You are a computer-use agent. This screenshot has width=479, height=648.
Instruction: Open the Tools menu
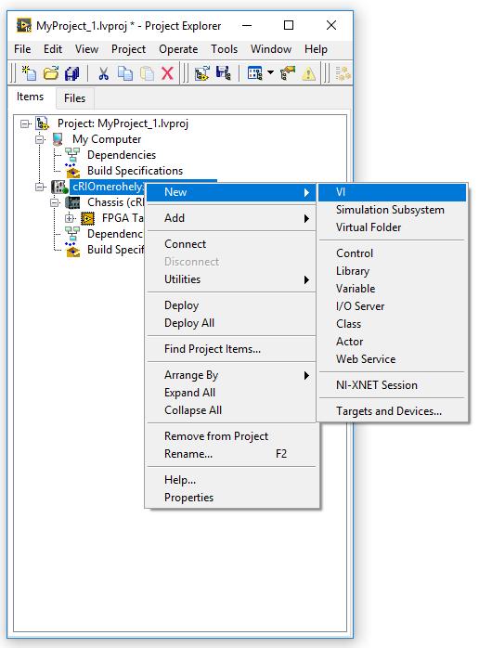pyautogui.click(x=224, y=49)
